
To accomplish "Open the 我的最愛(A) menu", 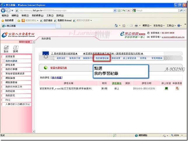I will [x=38, y=15].
